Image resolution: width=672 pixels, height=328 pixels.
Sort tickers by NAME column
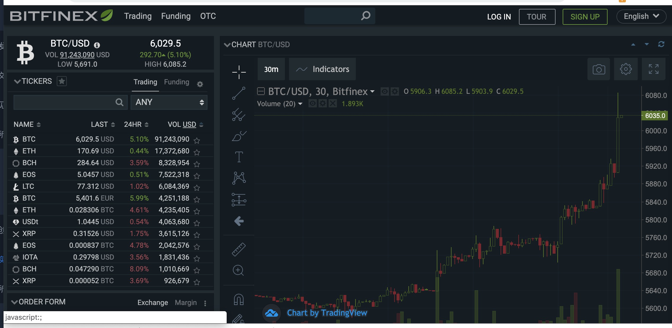(27, 124)
